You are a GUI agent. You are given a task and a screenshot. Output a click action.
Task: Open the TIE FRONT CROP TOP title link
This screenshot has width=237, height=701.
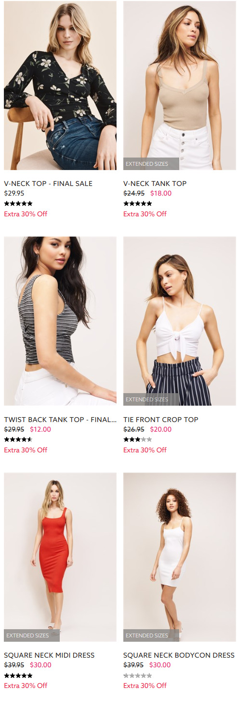tap(161, 420)
